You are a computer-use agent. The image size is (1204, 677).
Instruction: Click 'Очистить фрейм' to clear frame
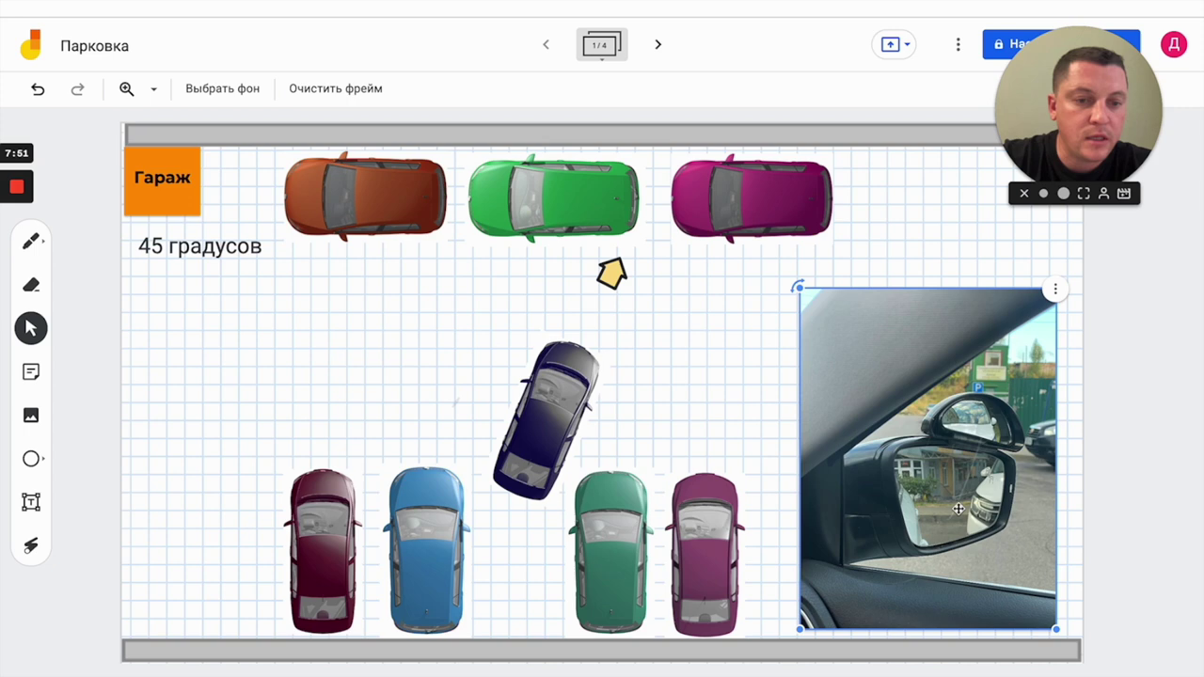coord(335,88)
